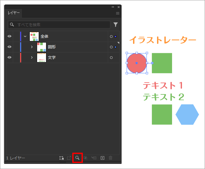
Task: Click the circle's pie widget handle
Action: tap(152, 63)
